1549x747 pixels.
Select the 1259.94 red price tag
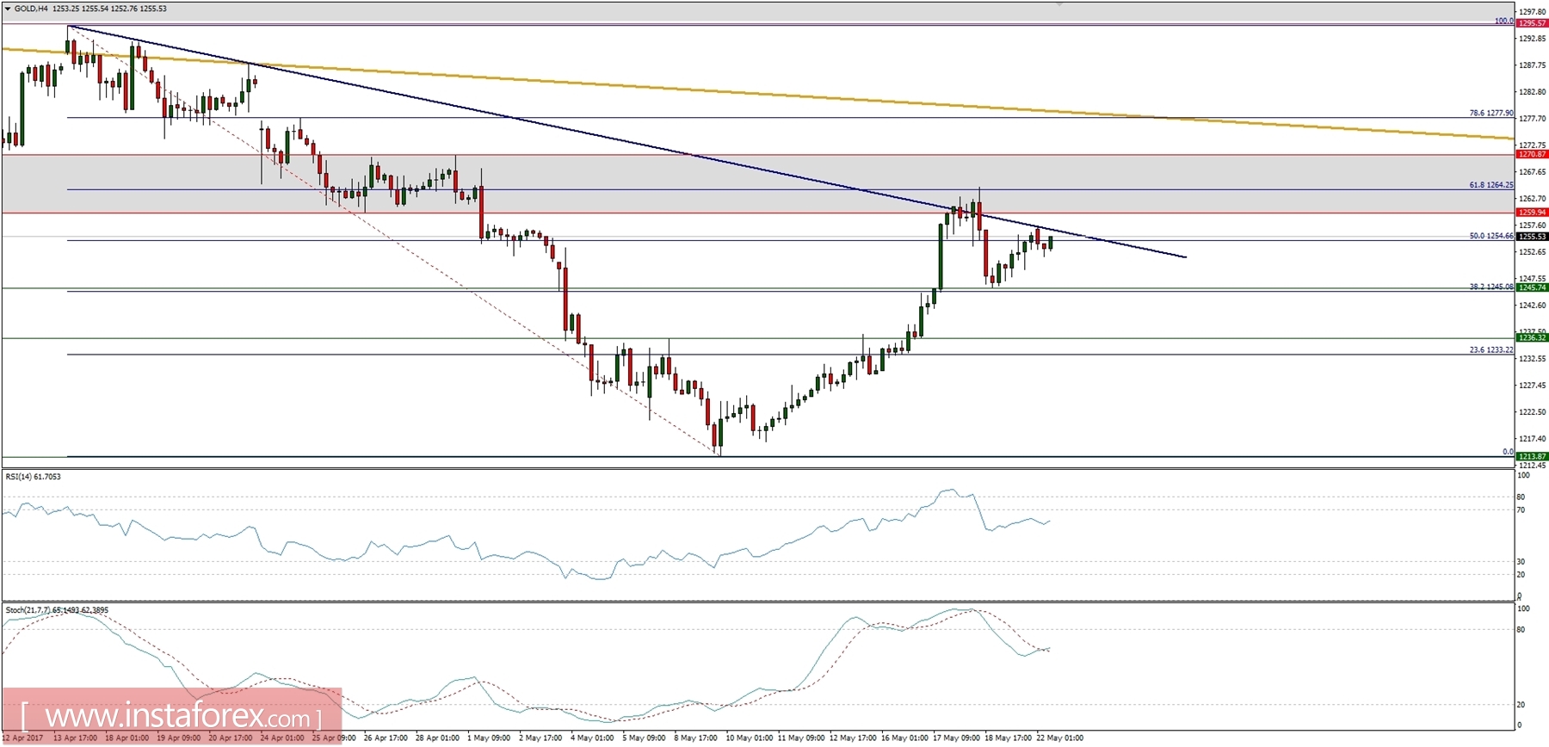point(1532,212)
